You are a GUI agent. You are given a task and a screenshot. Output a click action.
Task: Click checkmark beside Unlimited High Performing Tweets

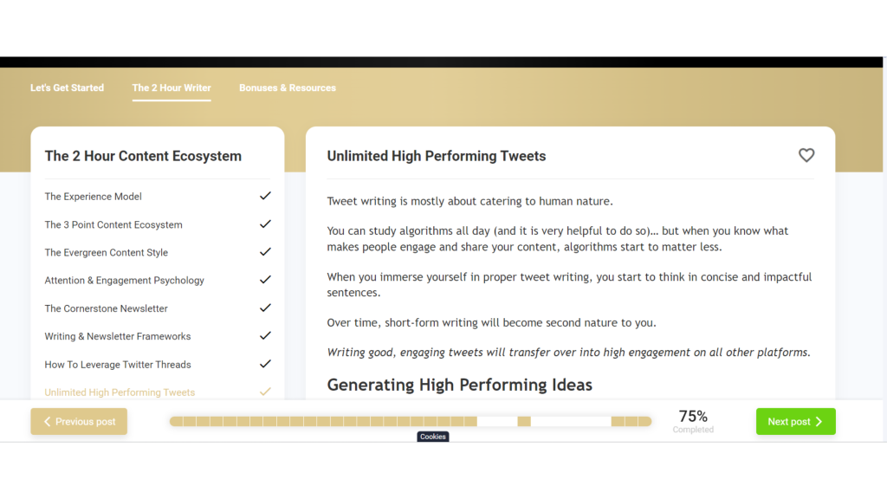pos(265,392)
